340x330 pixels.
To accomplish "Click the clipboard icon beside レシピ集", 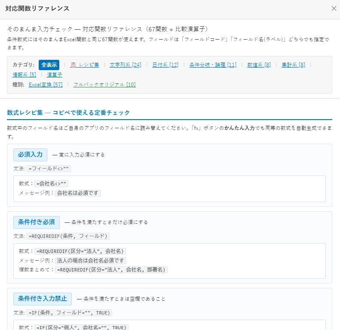I will coord(74,65).
